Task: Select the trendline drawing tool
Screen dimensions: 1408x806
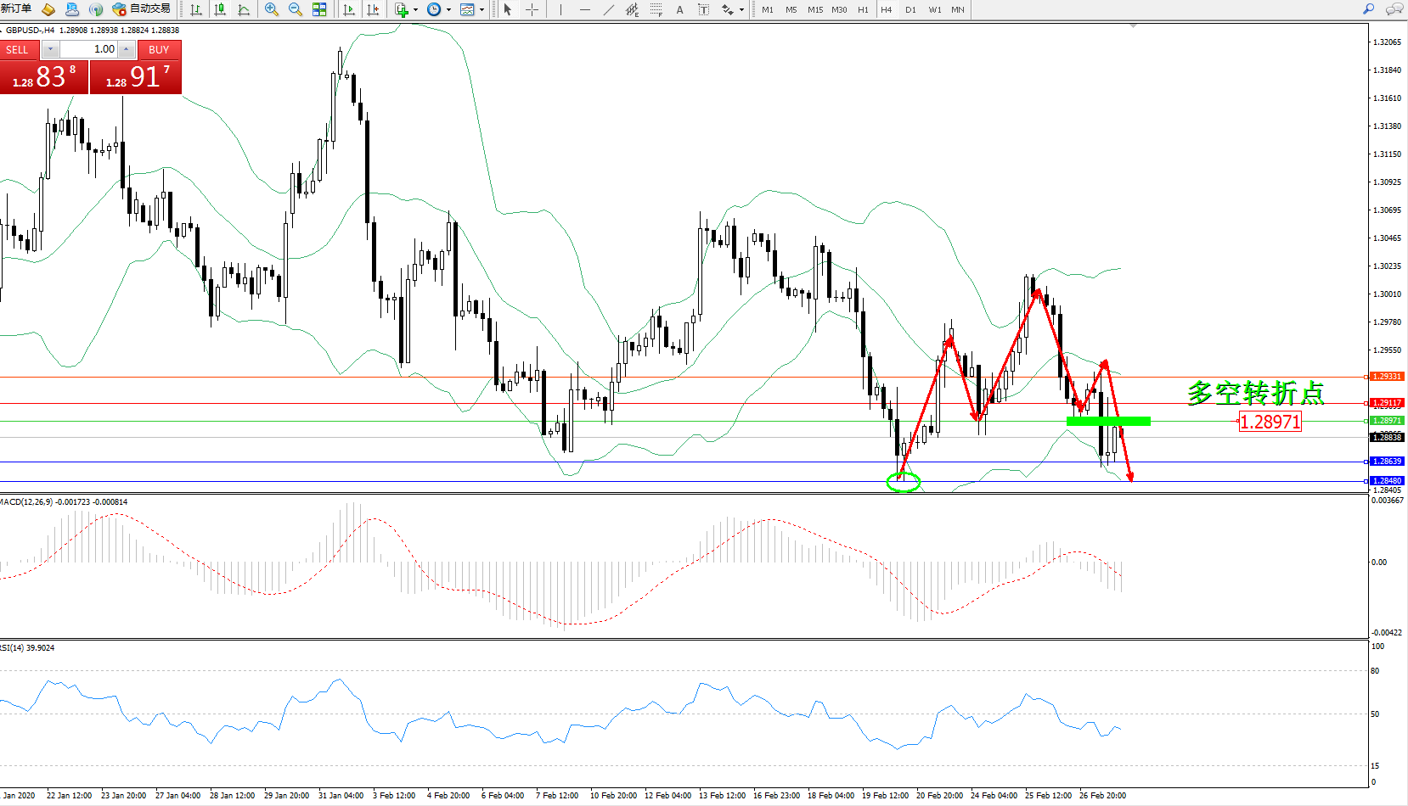Action: (x=608, y=9)
